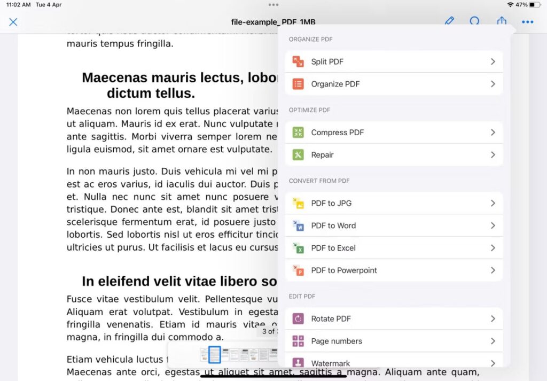
Task: Tap the 11:02 AM clock in status bar
Action: point(19,4)
